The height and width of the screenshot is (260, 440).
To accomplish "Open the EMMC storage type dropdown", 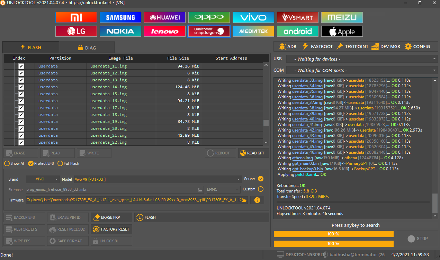I will [223, 190].
